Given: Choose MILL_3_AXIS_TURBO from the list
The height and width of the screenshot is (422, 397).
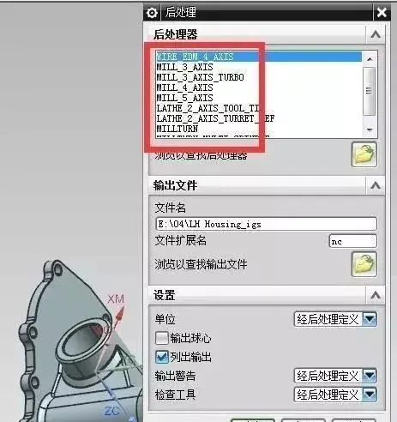Looking at the screenshot, I should click(x=200, y=77).
